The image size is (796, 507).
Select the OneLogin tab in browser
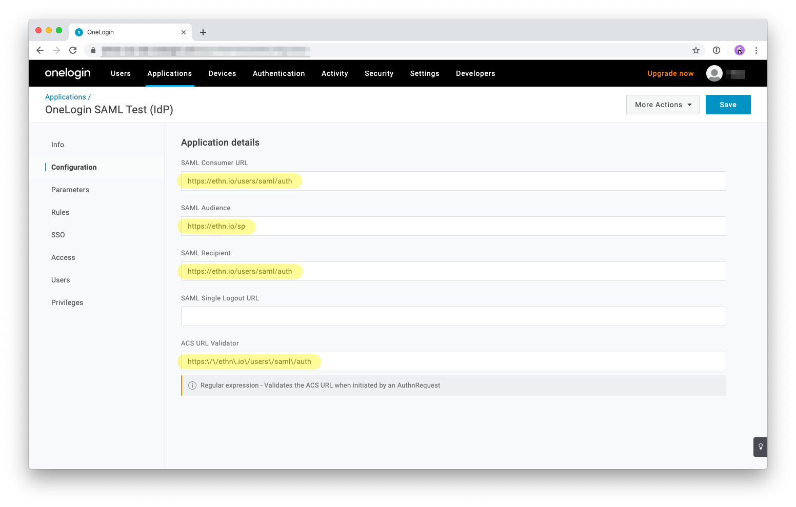tap(130, 32)
